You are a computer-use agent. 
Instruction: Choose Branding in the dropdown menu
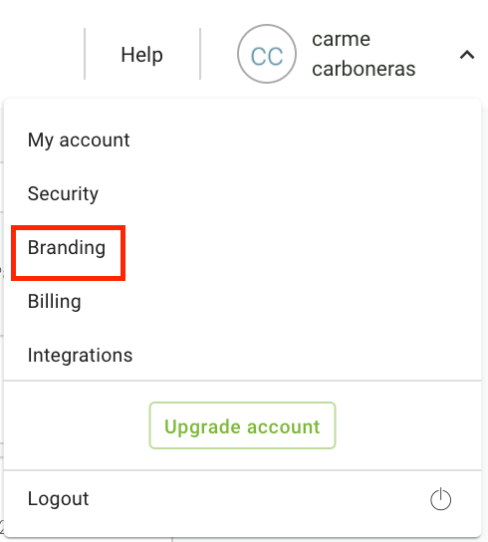pos(67,248)
